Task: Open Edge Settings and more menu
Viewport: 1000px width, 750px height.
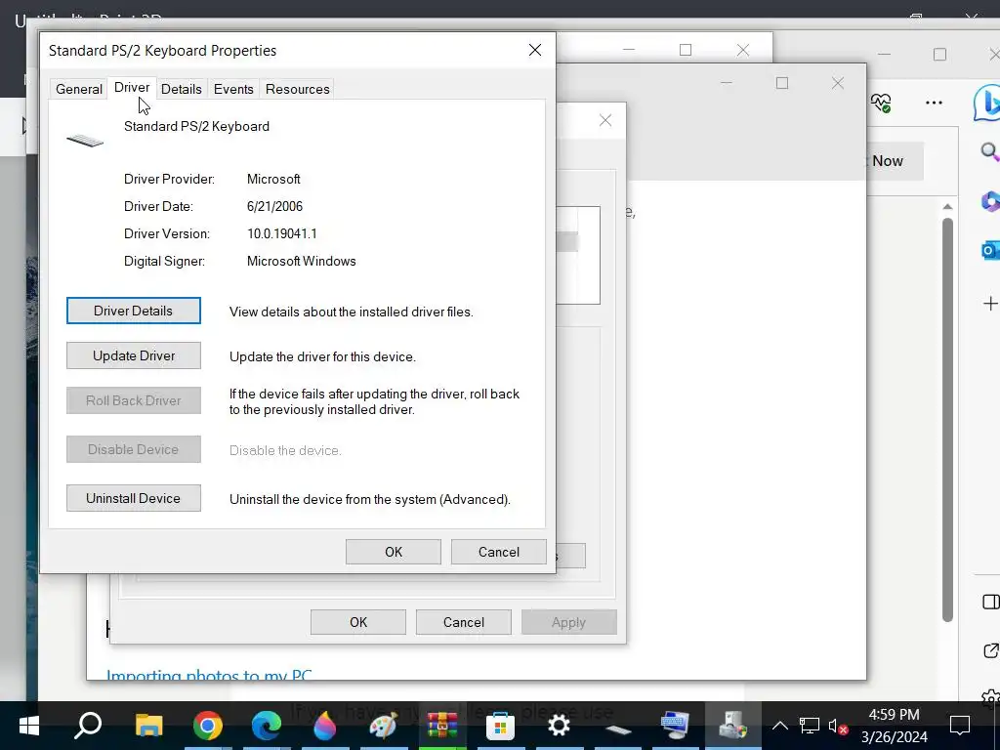Action: coord(934,102)
